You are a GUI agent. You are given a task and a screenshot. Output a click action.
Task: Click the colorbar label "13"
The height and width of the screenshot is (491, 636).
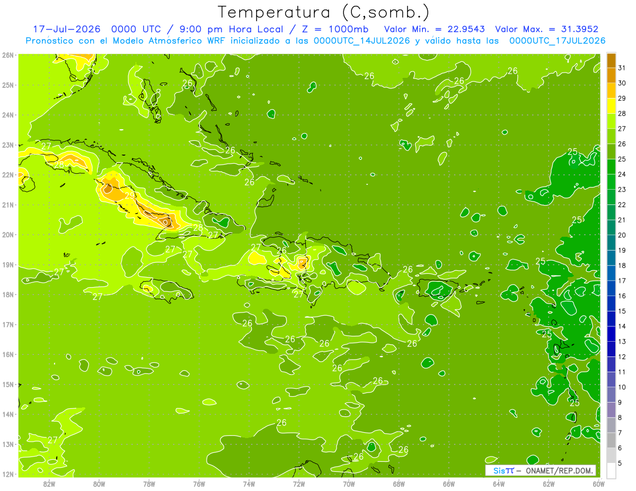click(x=622, y=342)
